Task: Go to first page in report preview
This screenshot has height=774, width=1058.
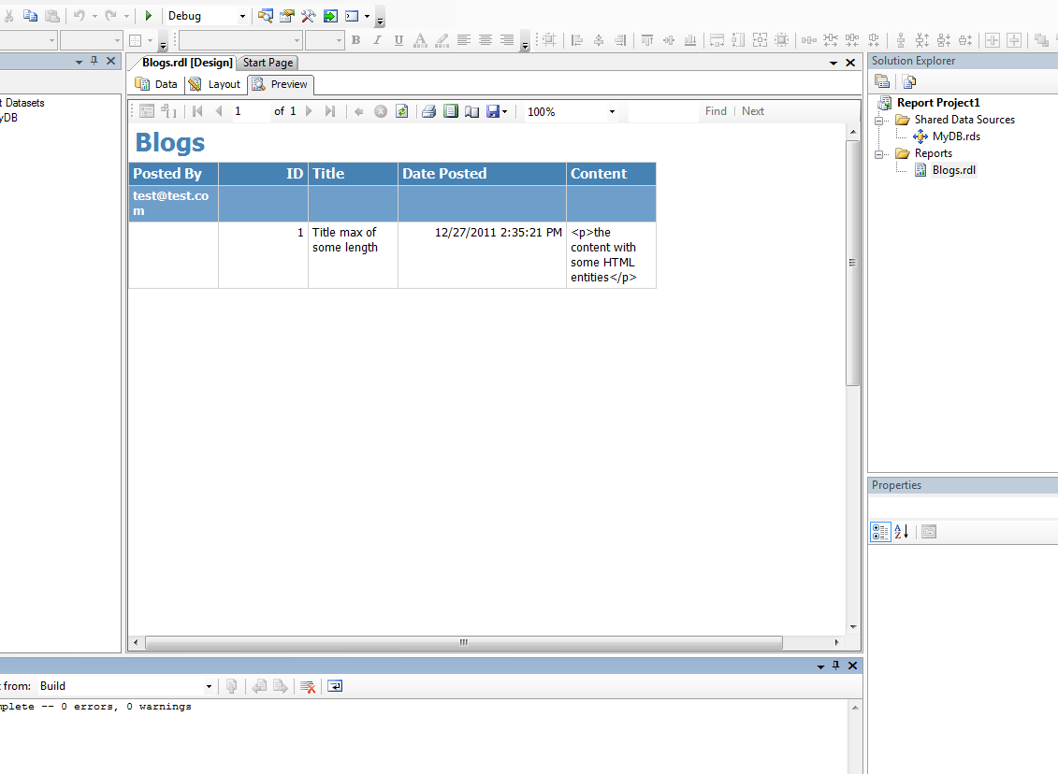Action: click(x=197, y=111)
